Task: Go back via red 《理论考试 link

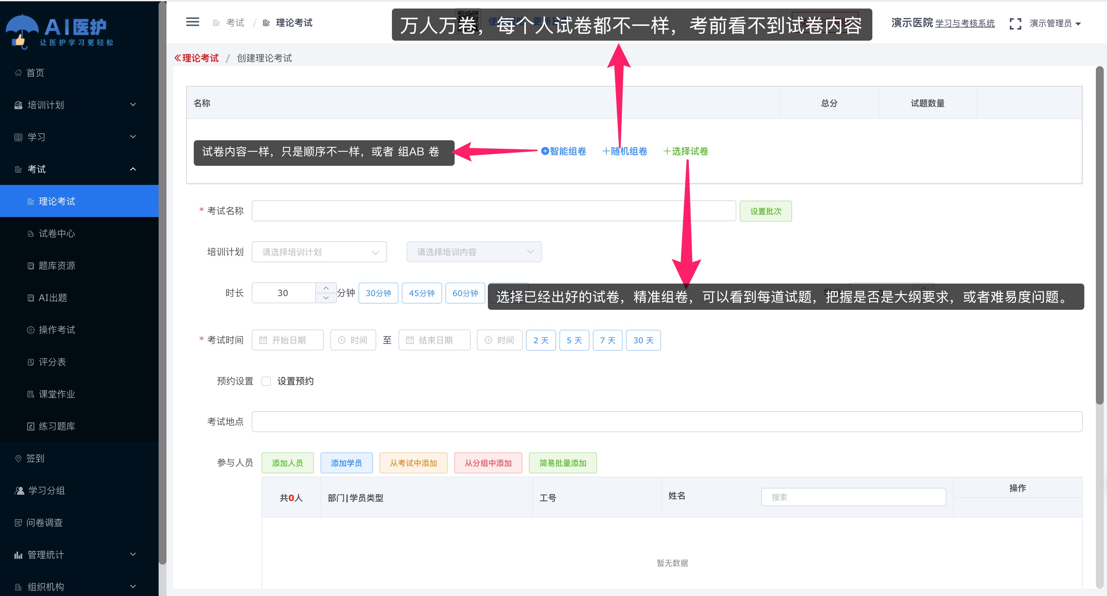Action: (x=196, y=58)
